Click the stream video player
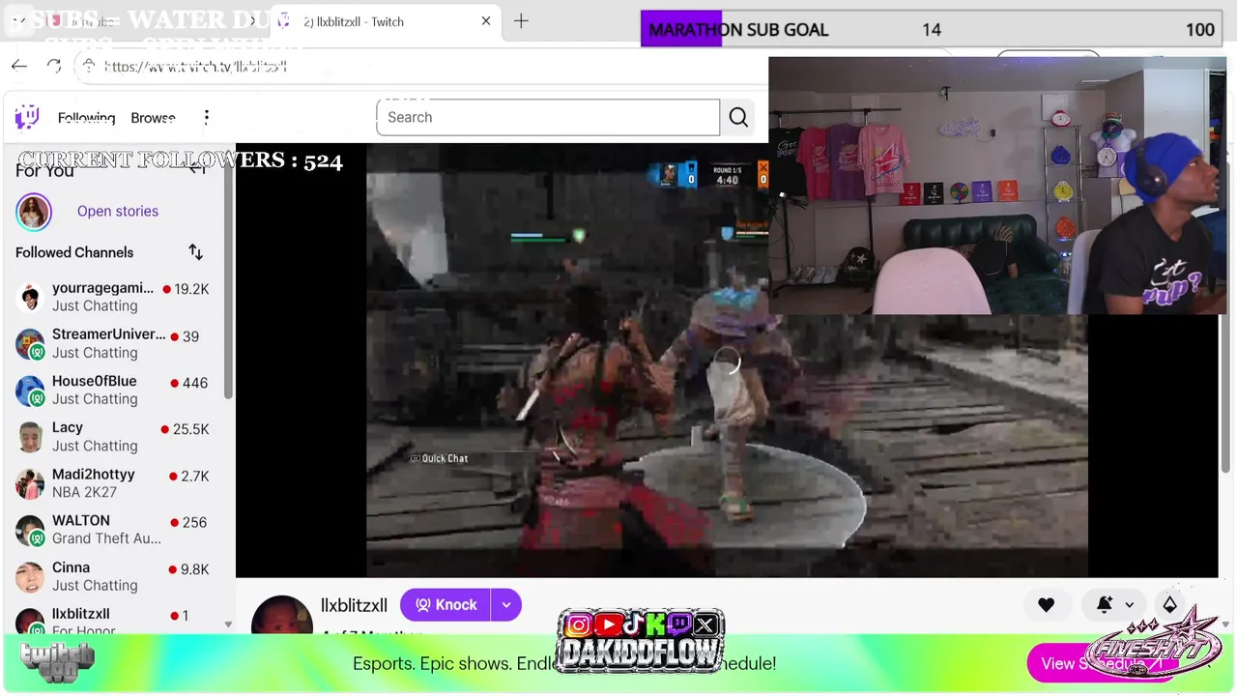 [727, 361]
